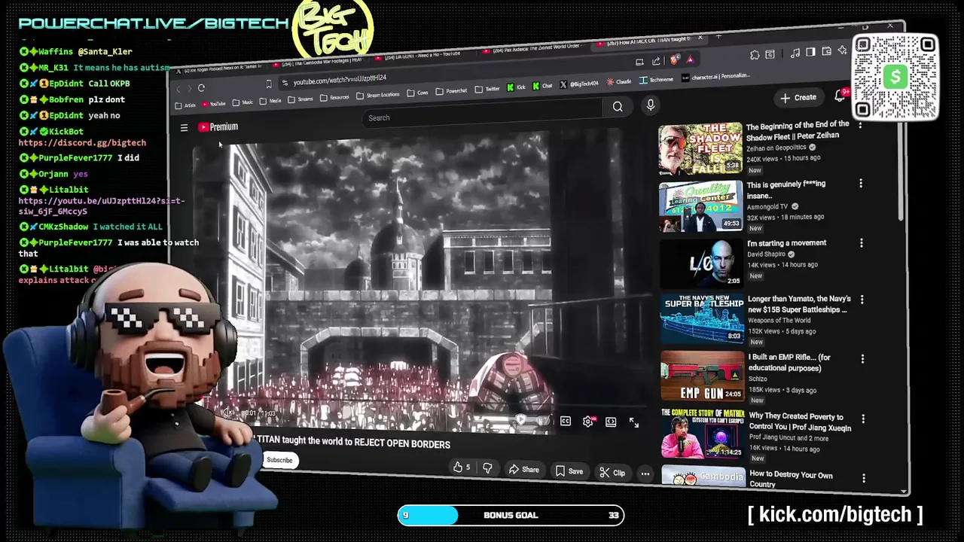Open the YouTube hamburger guide menu

pos(184,128)
